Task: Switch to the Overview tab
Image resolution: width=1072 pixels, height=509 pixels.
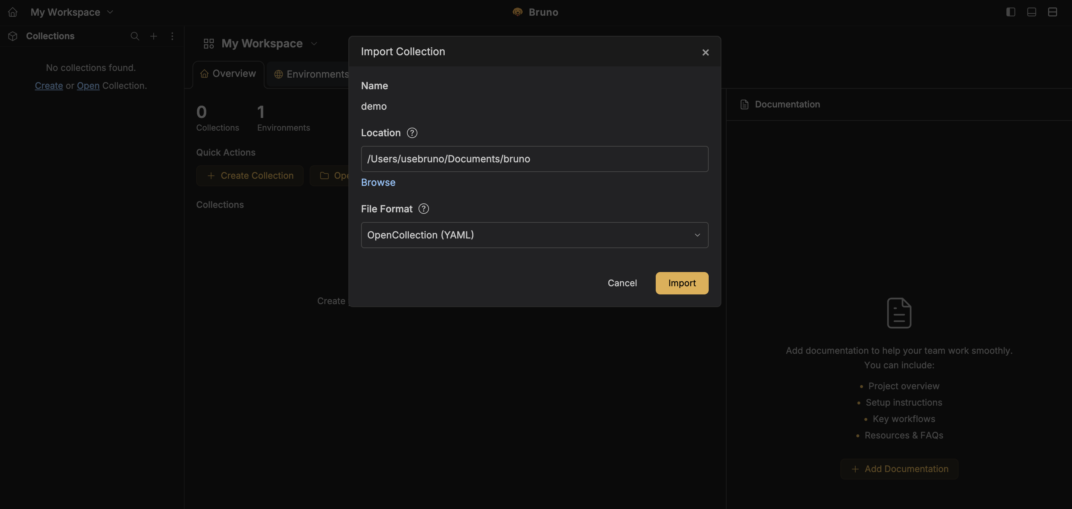Action: coord(228,74)
